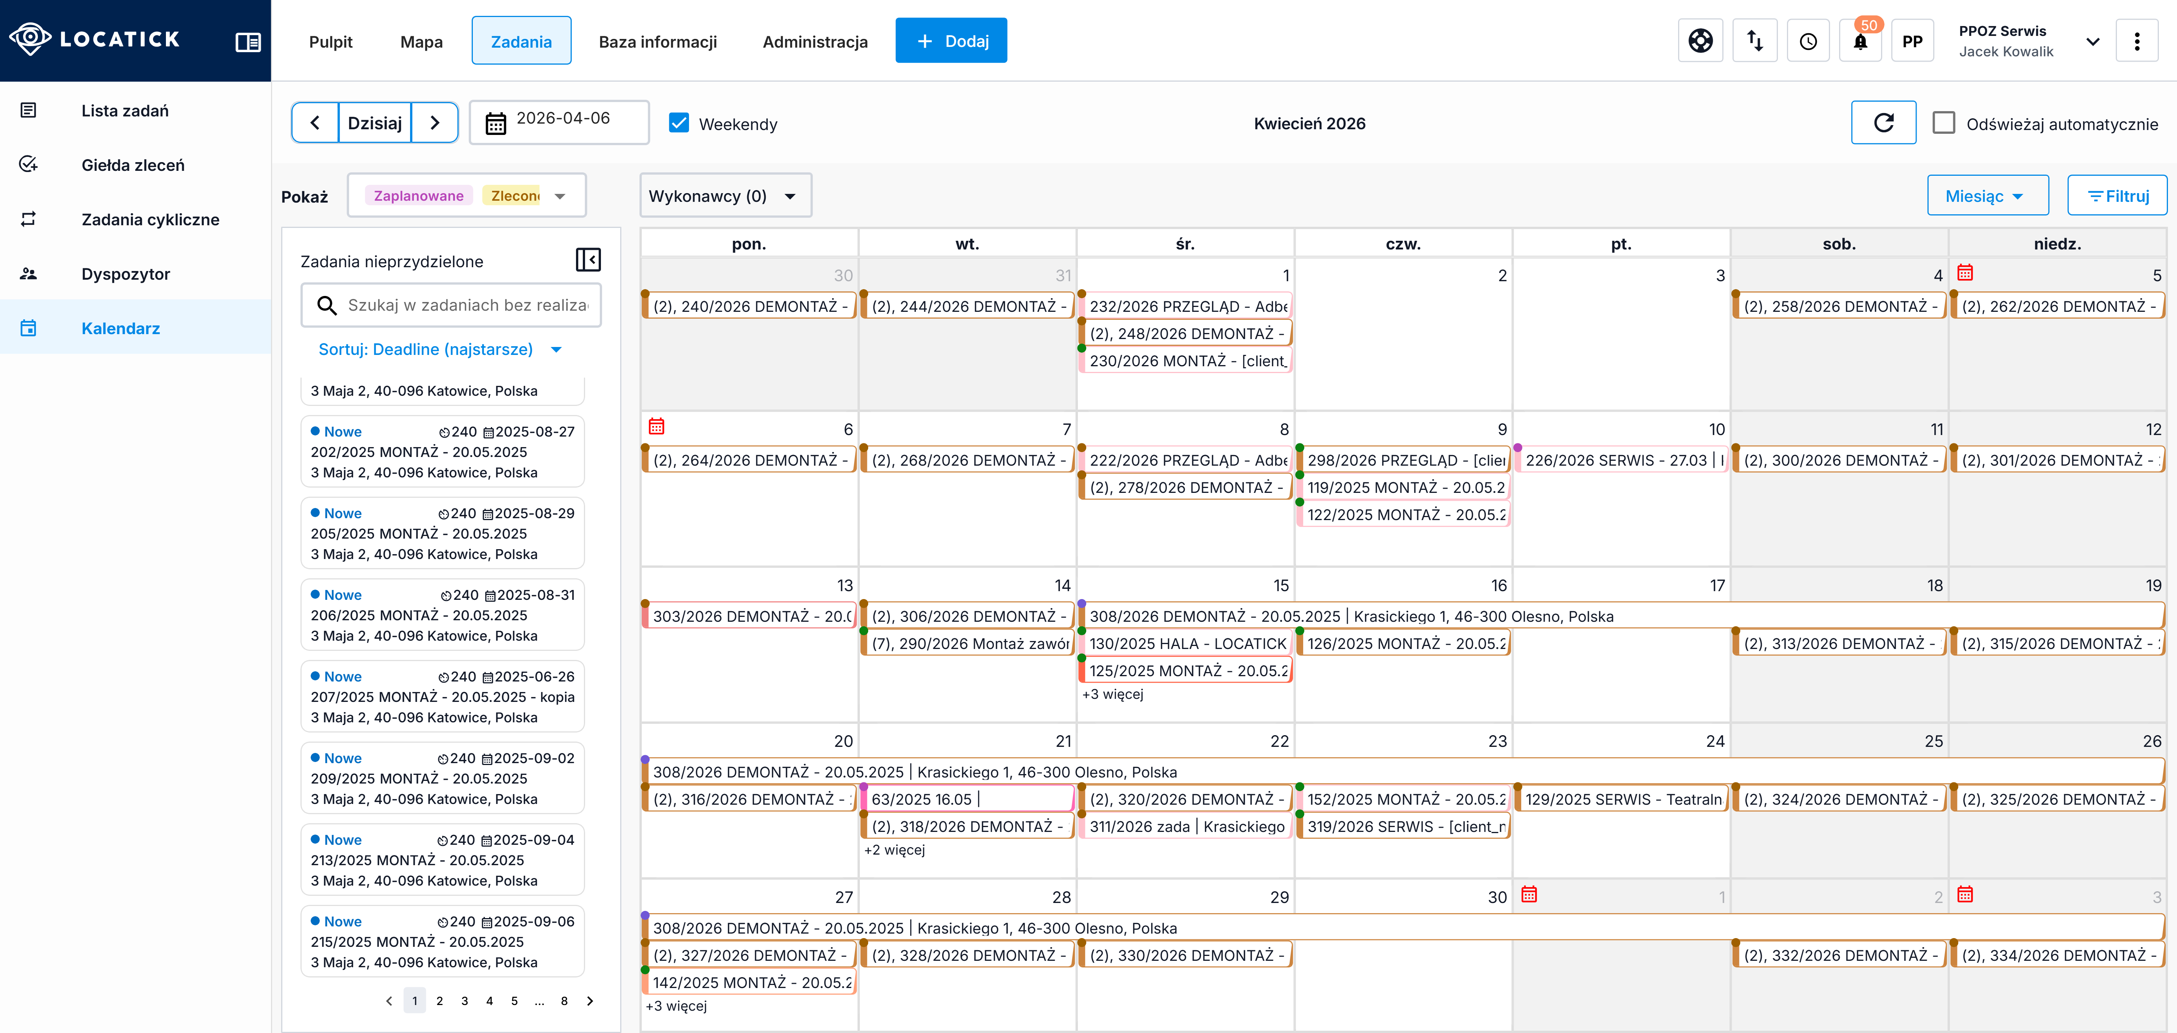The height and width of the screenshot is (1033, 2177).
Task: Click the Dzisiaj button
Action: pyautogui.click(x=375, y=122)
